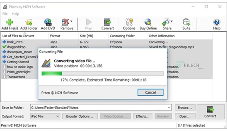Screen dimensions: 227x131
Task: Click the Save to Folder path field
Action: point(101,107)
